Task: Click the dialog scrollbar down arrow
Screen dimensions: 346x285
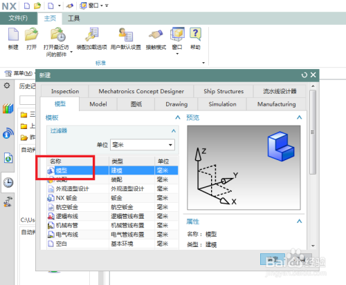Action: (x=313, y=246)
